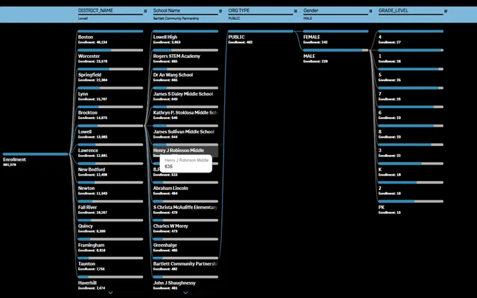The image size is (477, 298).
Task: Click the Henry J Robinson Middle node
Action: [x=184, y=151]
